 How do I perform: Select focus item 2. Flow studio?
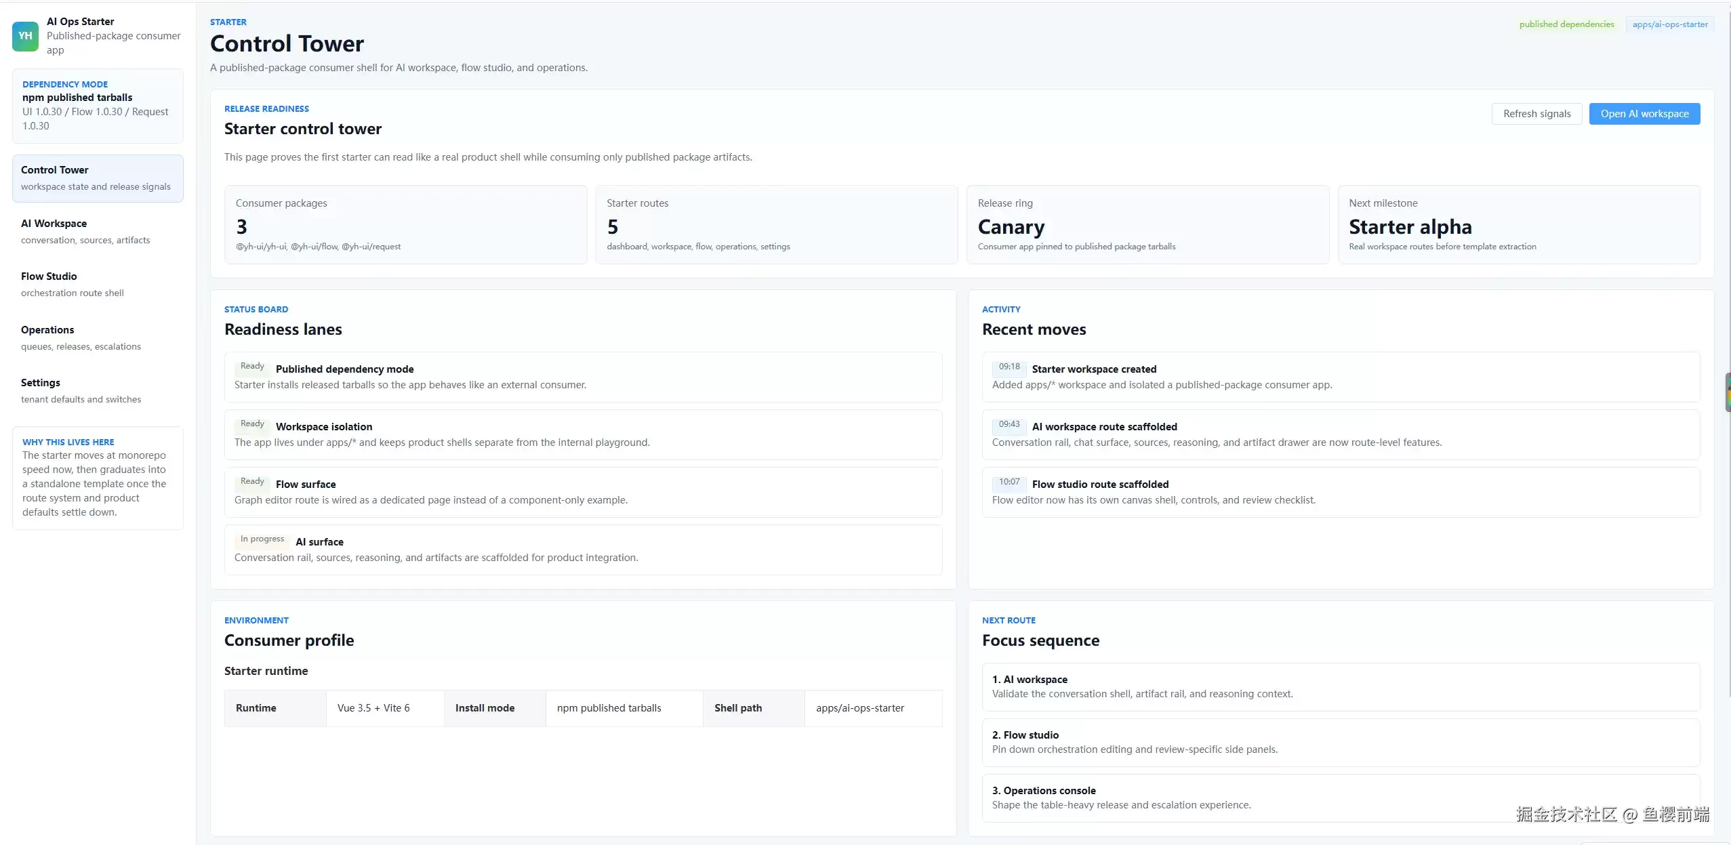point(1341,742)
